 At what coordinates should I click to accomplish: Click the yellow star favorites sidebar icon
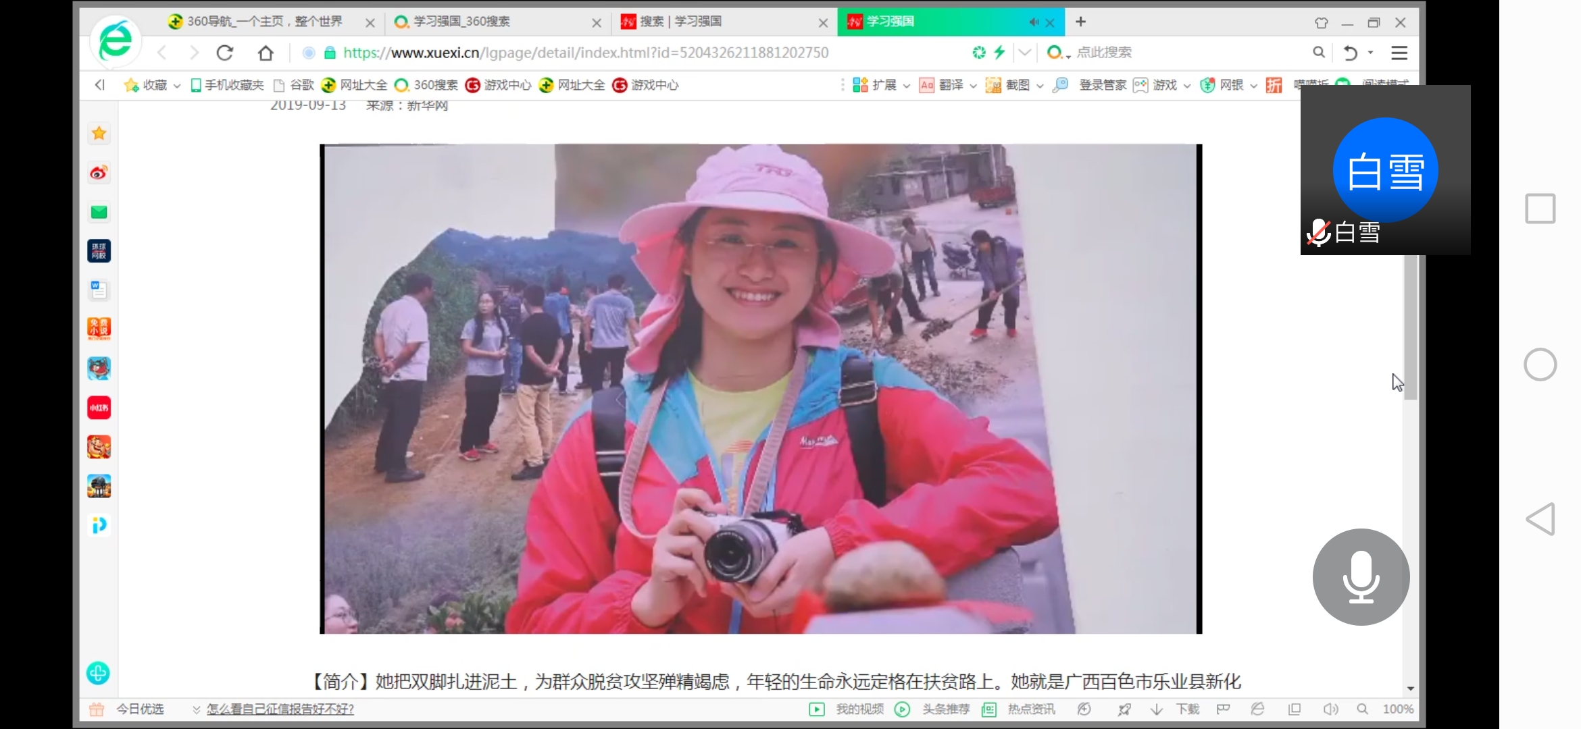point(99,134)
